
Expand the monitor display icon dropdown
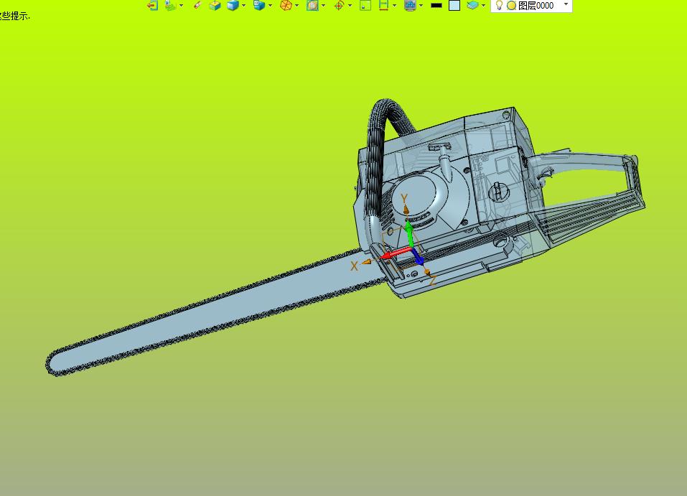tap(421, 6)
